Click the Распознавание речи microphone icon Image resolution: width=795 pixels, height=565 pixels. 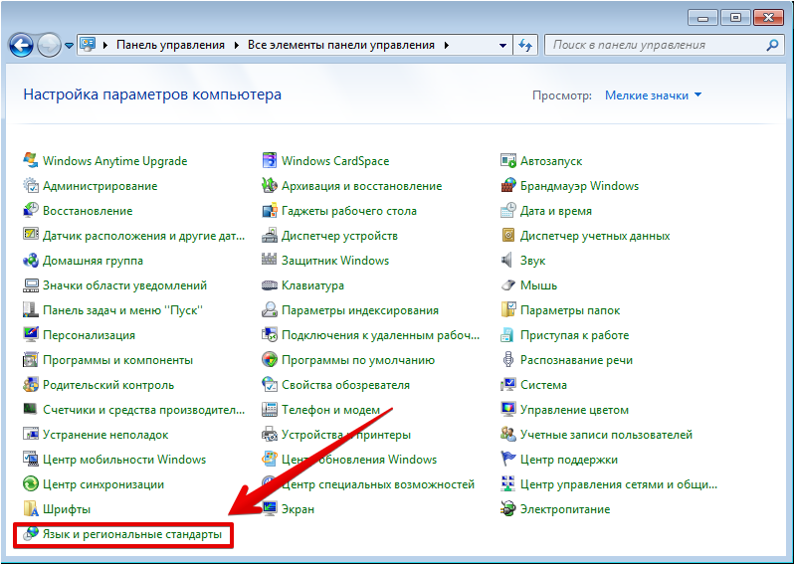click(x=508, y=359)
